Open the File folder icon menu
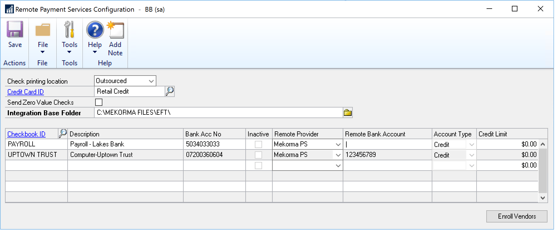This screenshot has height=230, width=555. tap(43, 30)
